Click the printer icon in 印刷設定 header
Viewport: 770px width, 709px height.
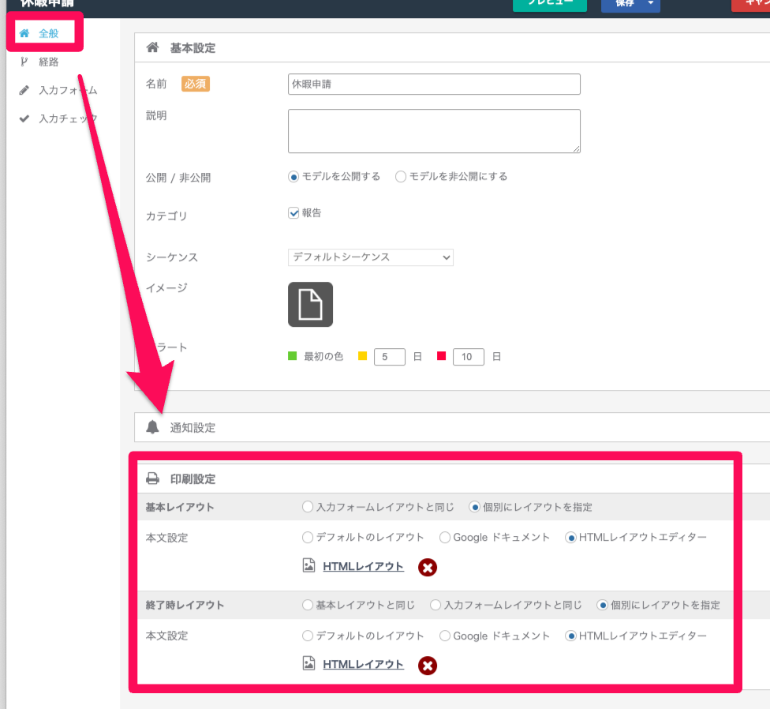(153, 478)
